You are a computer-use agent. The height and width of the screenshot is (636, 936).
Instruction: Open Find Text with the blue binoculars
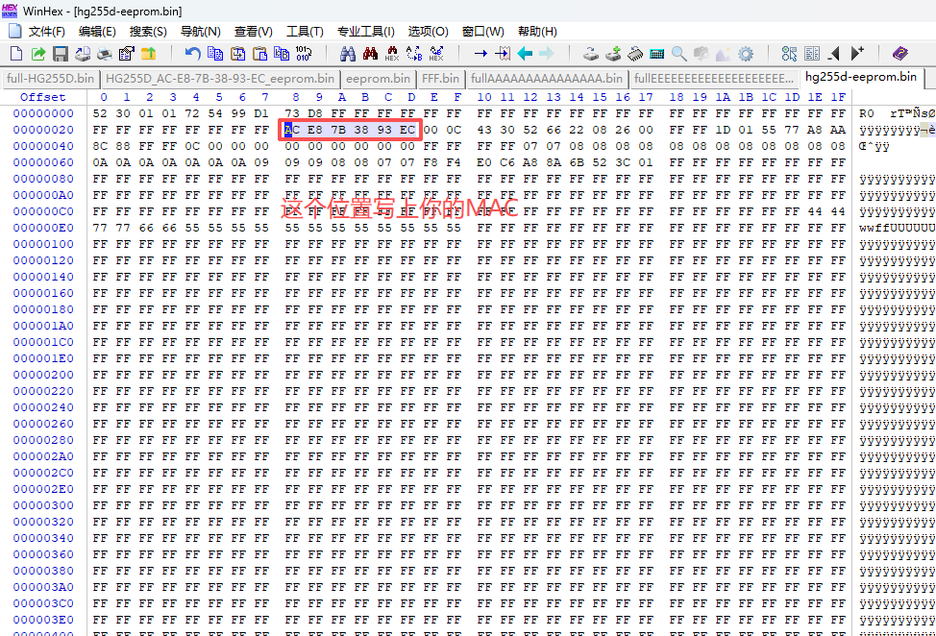[x=348, y=54]
